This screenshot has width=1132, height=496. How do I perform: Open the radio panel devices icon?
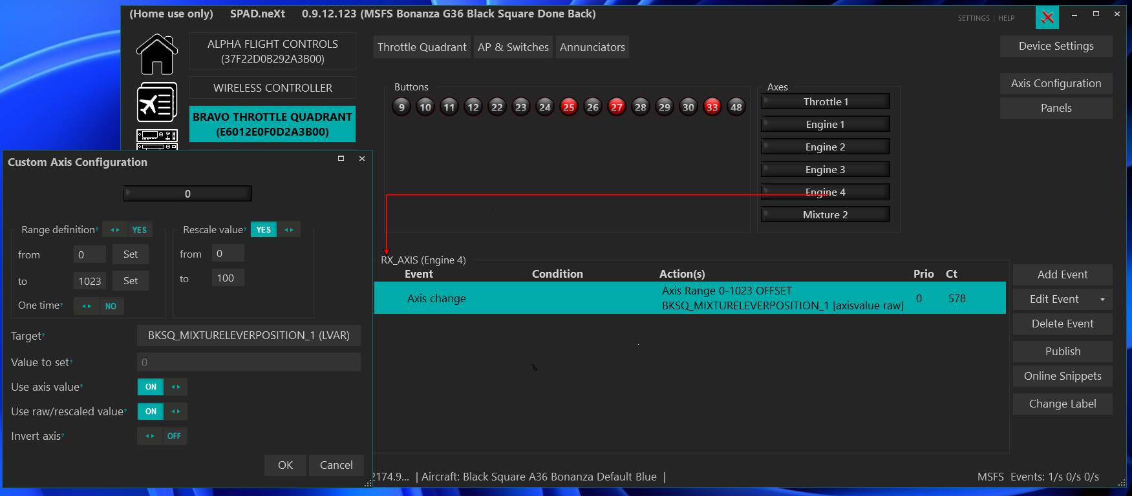(x=157, y=139)
